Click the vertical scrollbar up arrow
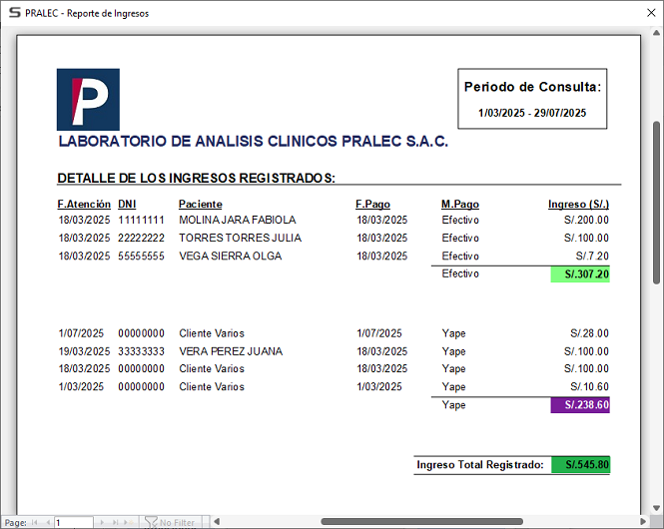Viewport: 664px width, 529px height. pos(656,34)
